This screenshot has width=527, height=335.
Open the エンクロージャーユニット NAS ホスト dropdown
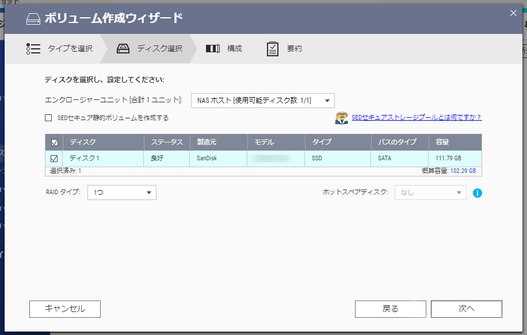pos(263,101)
